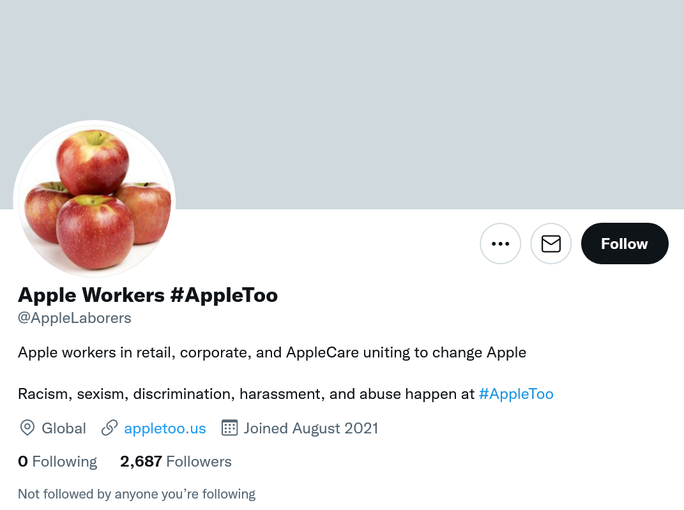Open the three-dot more options menu
This screenshot has width=684, height=510.
coord(500,244)
